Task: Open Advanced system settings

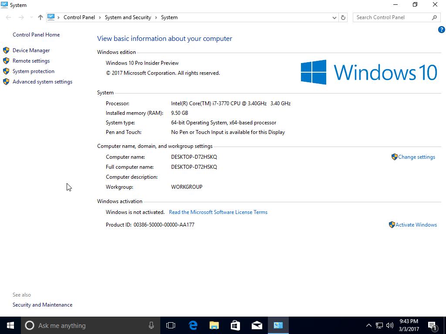Action: (42, 82)
